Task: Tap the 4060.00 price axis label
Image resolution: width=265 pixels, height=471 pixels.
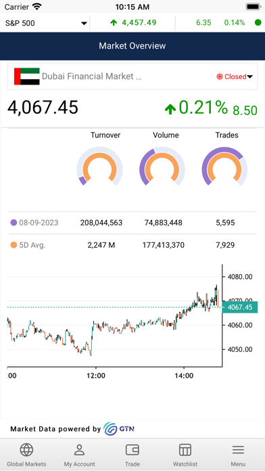Action: [240, 325]
